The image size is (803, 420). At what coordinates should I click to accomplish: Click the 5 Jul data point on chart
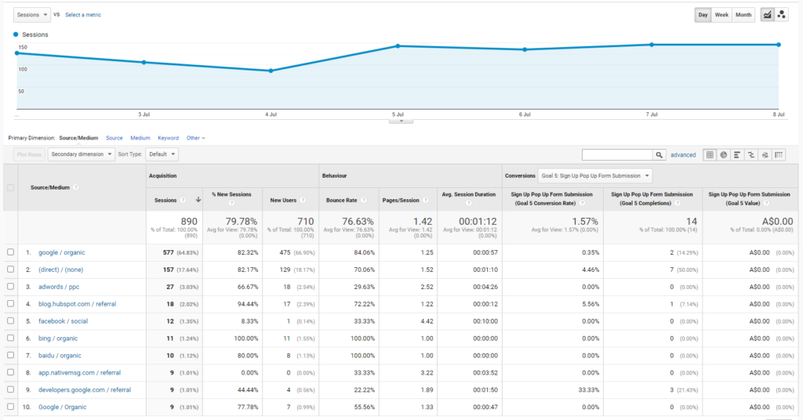tap(398, 46)
